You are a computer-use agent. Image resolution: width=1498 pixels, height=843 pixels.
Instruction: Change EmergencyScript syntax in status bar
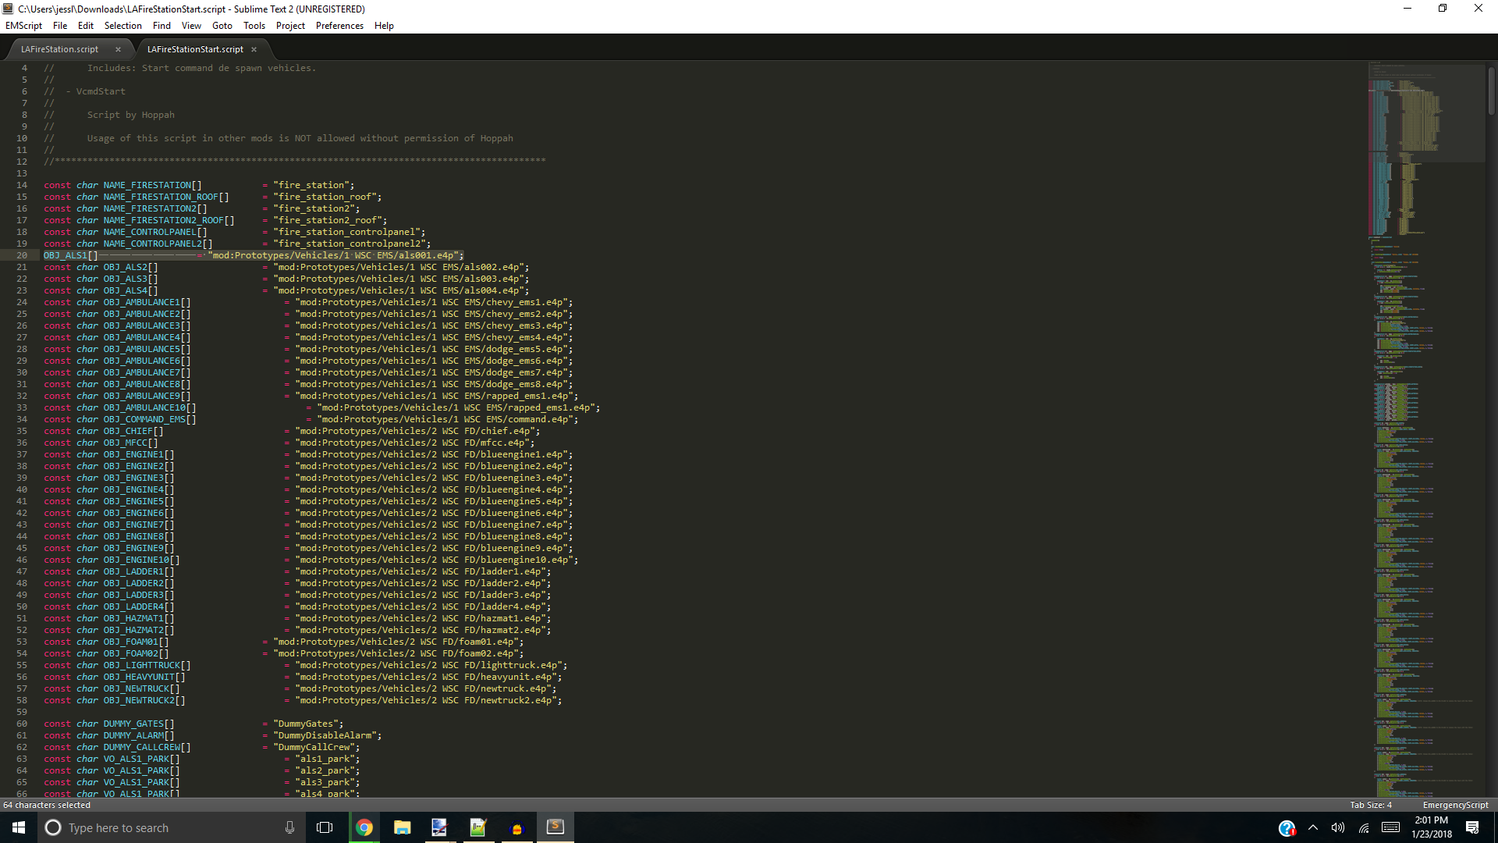(x=1455, y=805)
